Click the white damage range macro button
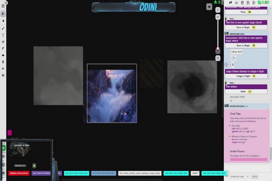Image resolution: width=272 pixels, height=181 pixels. [x=140, y=173]
